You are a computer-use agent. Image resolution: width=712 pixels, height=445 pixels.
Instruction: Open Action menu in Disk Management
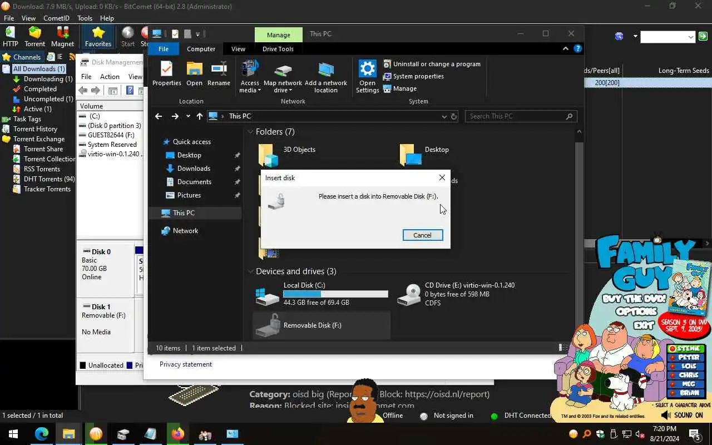tap(110, 77)
